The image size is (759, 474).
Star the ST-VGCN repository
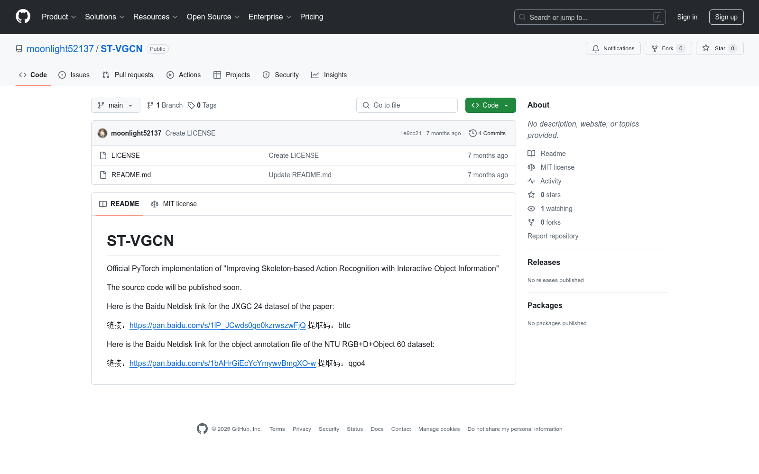(720, 48)
